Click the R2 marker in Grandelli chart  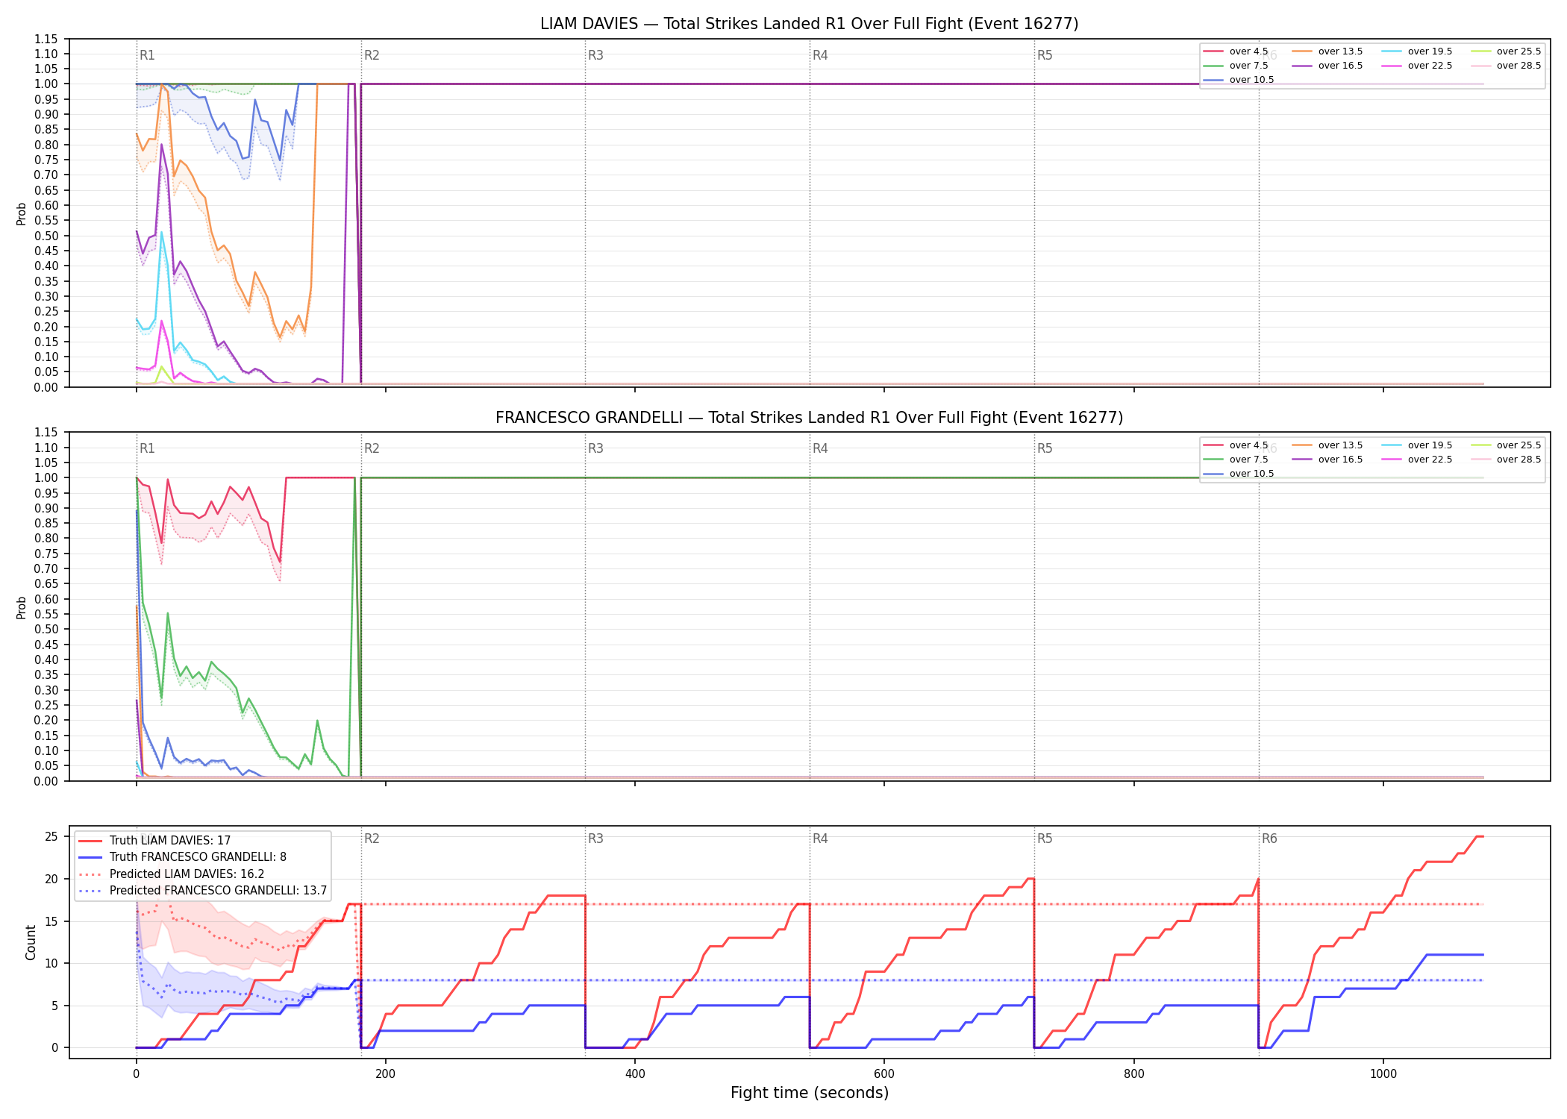pos(372,448)
